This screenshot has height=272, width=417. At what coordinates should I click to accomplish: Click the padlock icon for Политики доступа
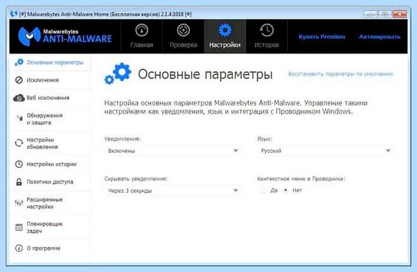[19, 182]
